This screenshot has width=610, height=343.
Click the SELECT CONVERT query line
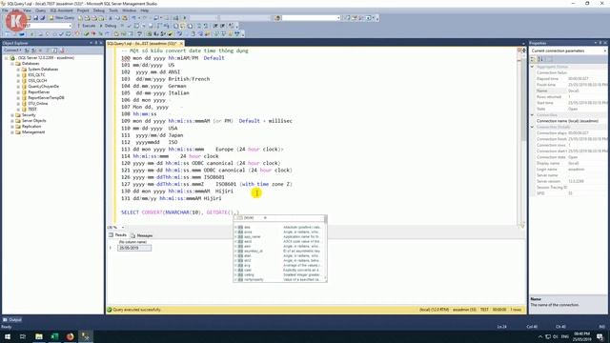point(180,212)
